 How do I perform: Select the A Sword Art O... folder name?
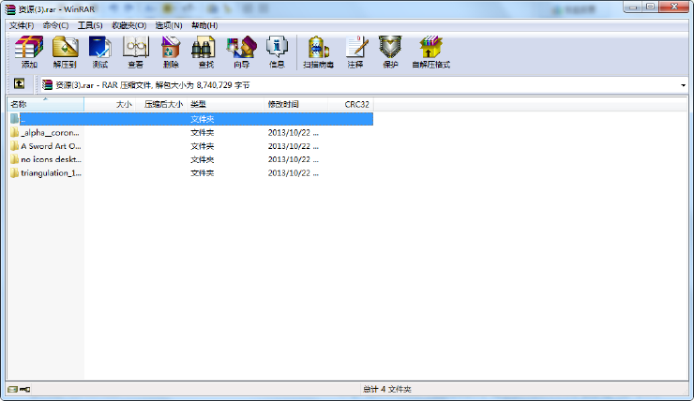tap(51, 146)
